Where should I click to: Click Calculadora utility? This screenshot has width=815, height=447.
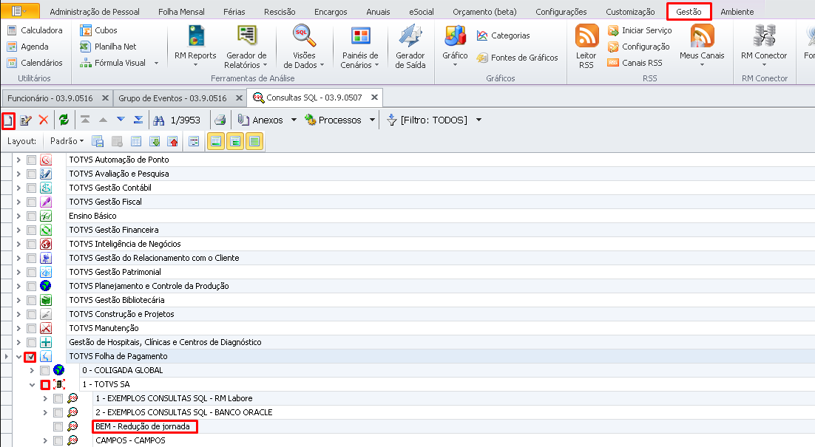coord(35,30)
